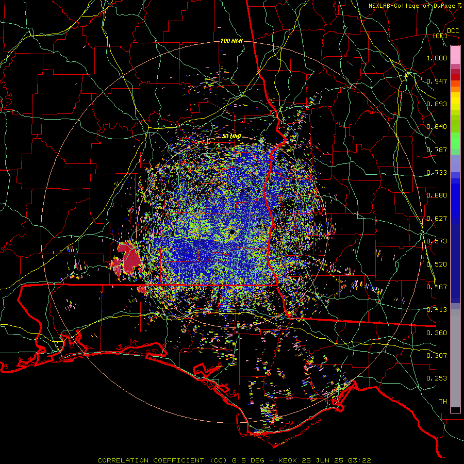The image size is (464, 464).
Task: Click the 0.573 legend value
Action: [x=437, y=241]
